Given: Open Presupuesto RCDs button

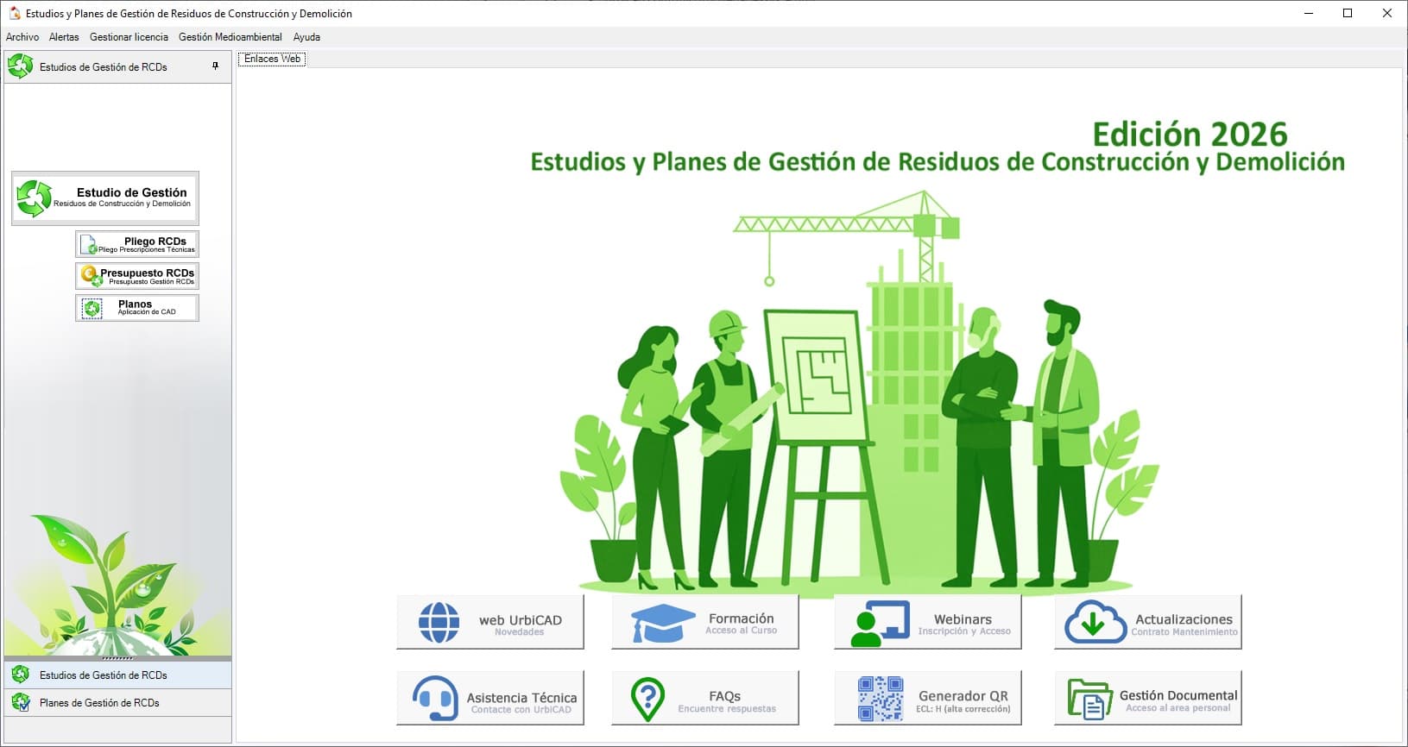Looking at the screenshot, I should click(x=137, y=276).
